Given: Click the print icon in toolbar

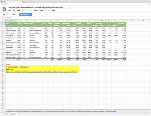Looking at the screenshot, I should pyautogui.click(x=4, y=15).
